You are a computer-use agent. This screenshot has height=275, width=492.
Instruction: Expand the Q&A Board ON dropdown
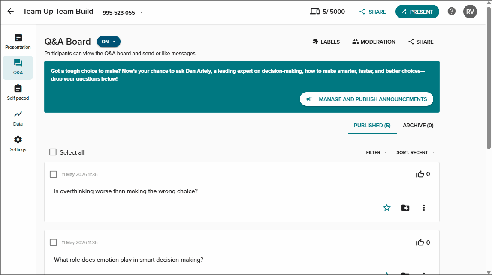point(109,42)
